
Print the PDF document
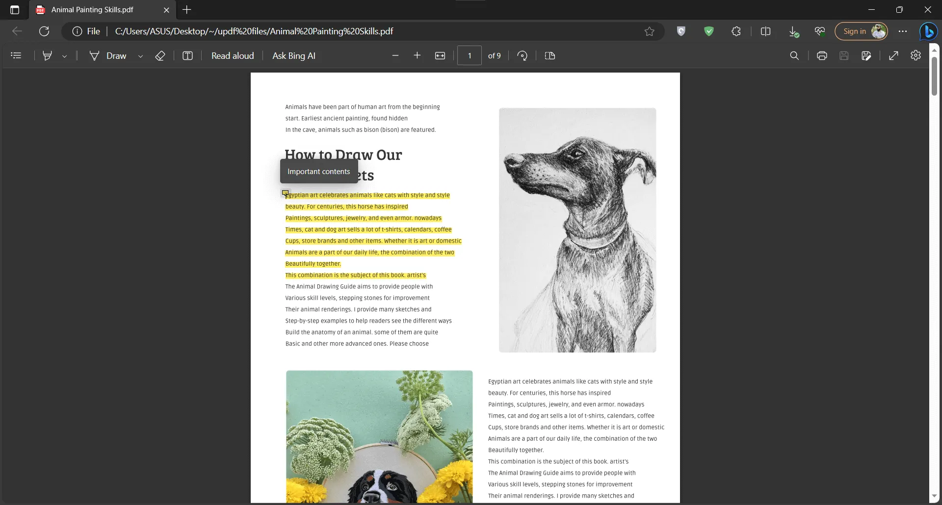(x=822, y=55)
